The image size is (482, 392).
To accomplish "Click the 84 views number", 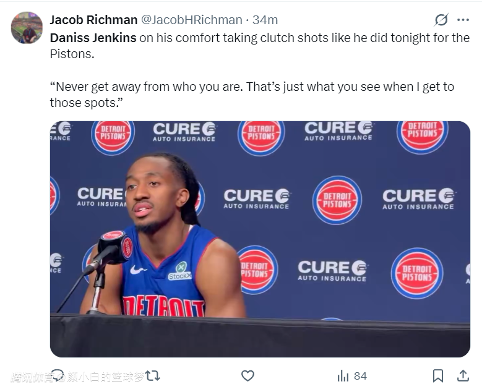I will [360, 376].
